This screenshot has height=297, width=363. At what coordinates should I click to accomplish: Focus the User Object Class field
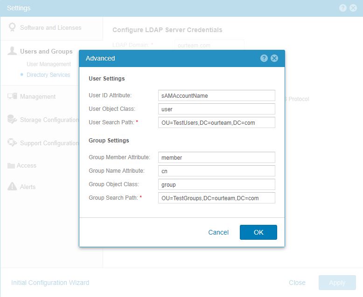click(216, 109)
